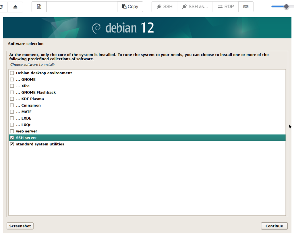This screenshot has width=294, height=236.
Task: Click the document icon beside the text field
Action: point(39,7)
